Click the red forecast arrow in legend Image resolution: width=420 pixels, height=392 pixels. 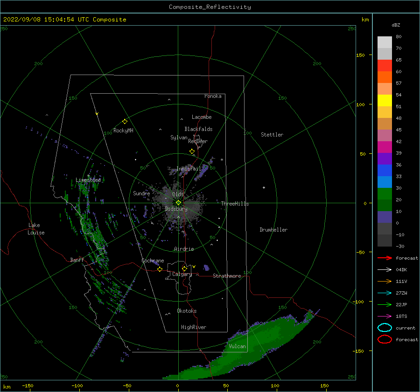click(x=385, y=258)
